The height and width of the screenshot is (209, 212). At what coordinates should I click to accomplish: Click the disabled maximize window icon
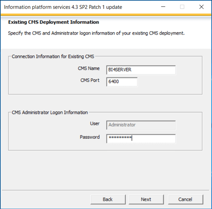pyautogui.click(x=182, y=7)
